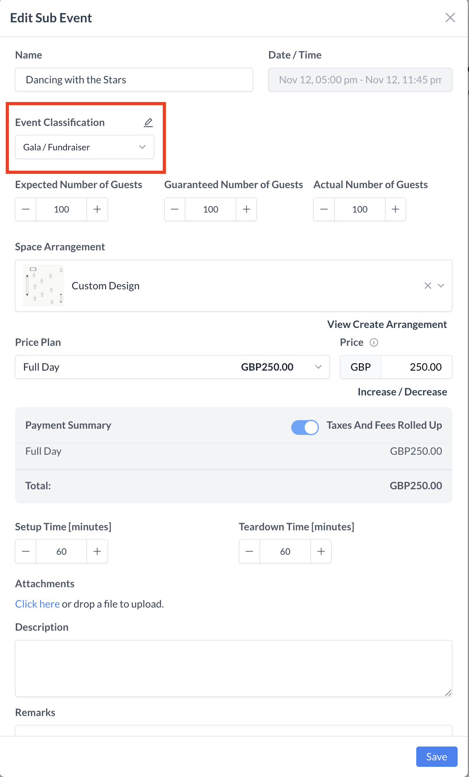469x777 pixels.
Task: Click the View Create Arrangement link
Action: tap(387, 324)
